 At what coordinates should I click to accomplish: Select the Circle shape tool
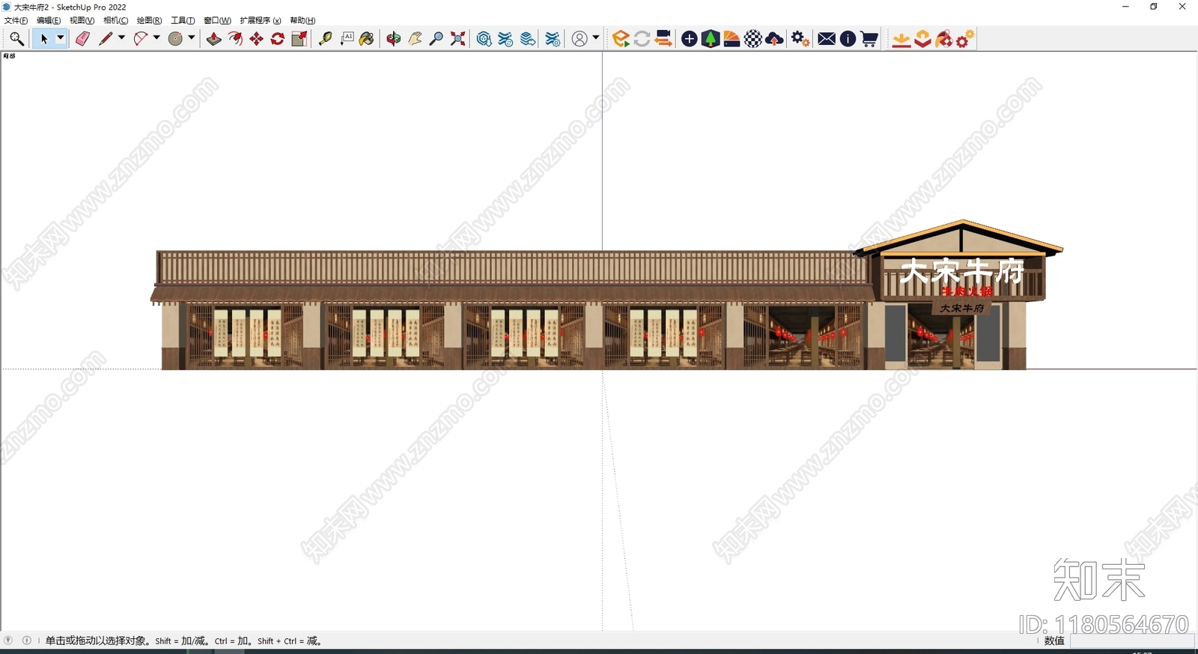176,39
